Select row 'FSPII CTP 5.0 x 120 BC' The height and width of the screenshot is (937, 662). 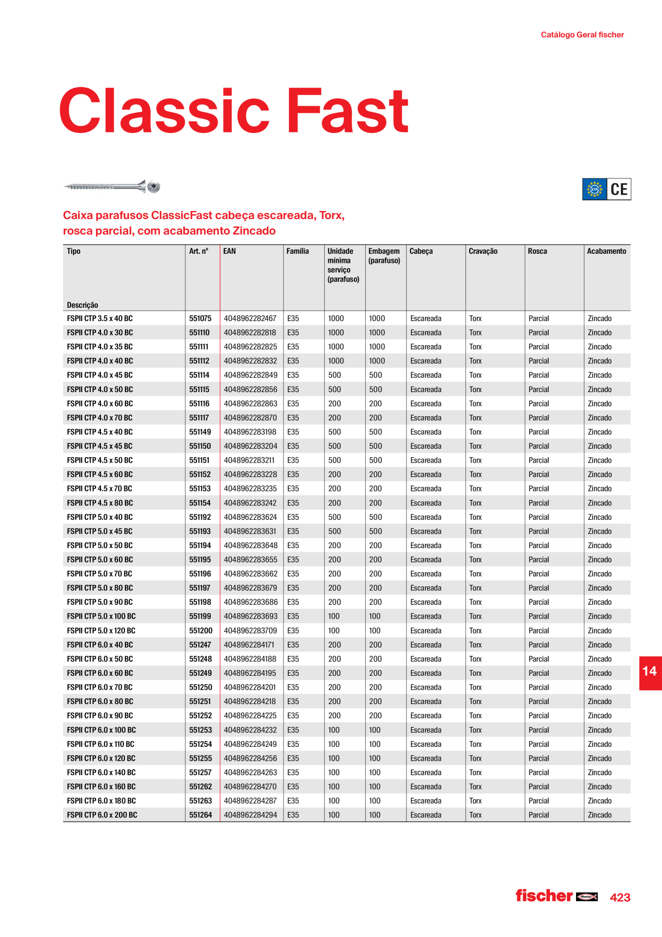pos(346,630)
